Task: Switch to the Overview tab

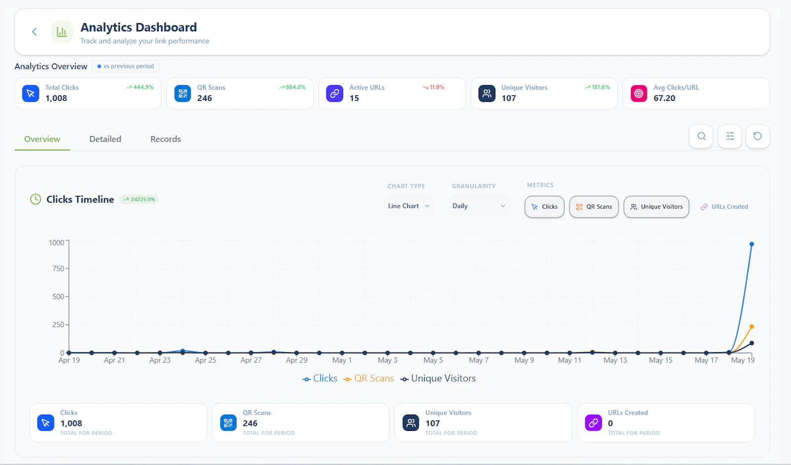Action: point(42,139)
